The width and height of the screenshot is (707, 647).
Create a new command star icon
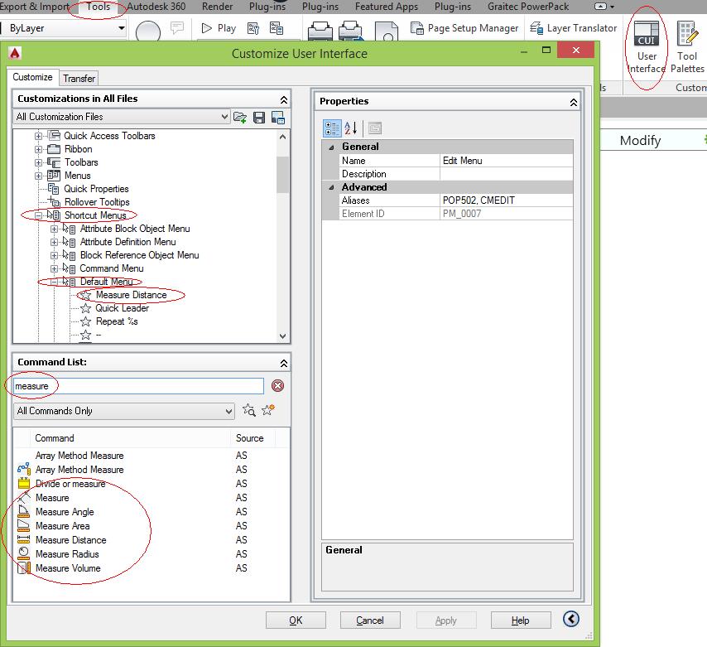pyautogui.click(x=268, y=410)
